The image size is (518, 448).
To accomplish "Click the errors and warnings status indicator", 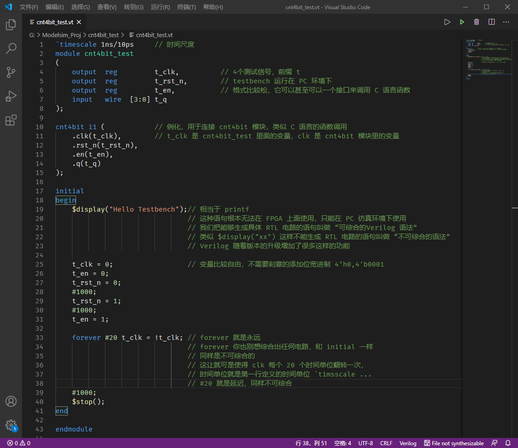I will coord(19,443).
